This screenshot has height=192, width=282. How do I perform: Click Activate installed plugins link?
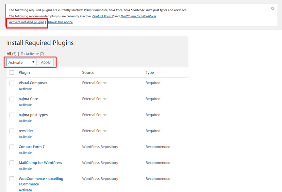click(x=27, y=22)
